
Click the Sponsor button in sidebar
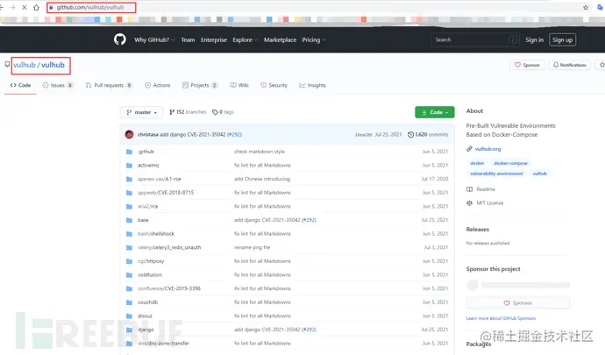coord(518,303)
